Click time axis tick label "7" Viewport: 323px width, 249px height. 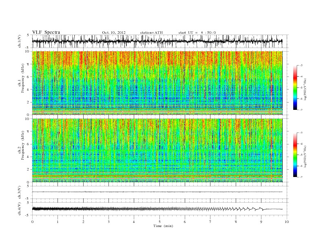pos(210,222)
